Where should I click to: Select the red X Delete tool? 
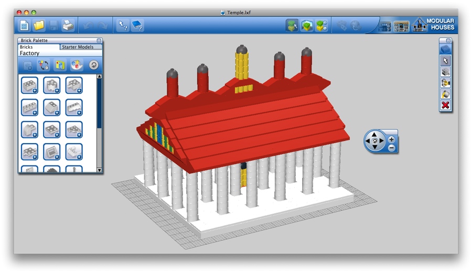(x=445, y=105)
